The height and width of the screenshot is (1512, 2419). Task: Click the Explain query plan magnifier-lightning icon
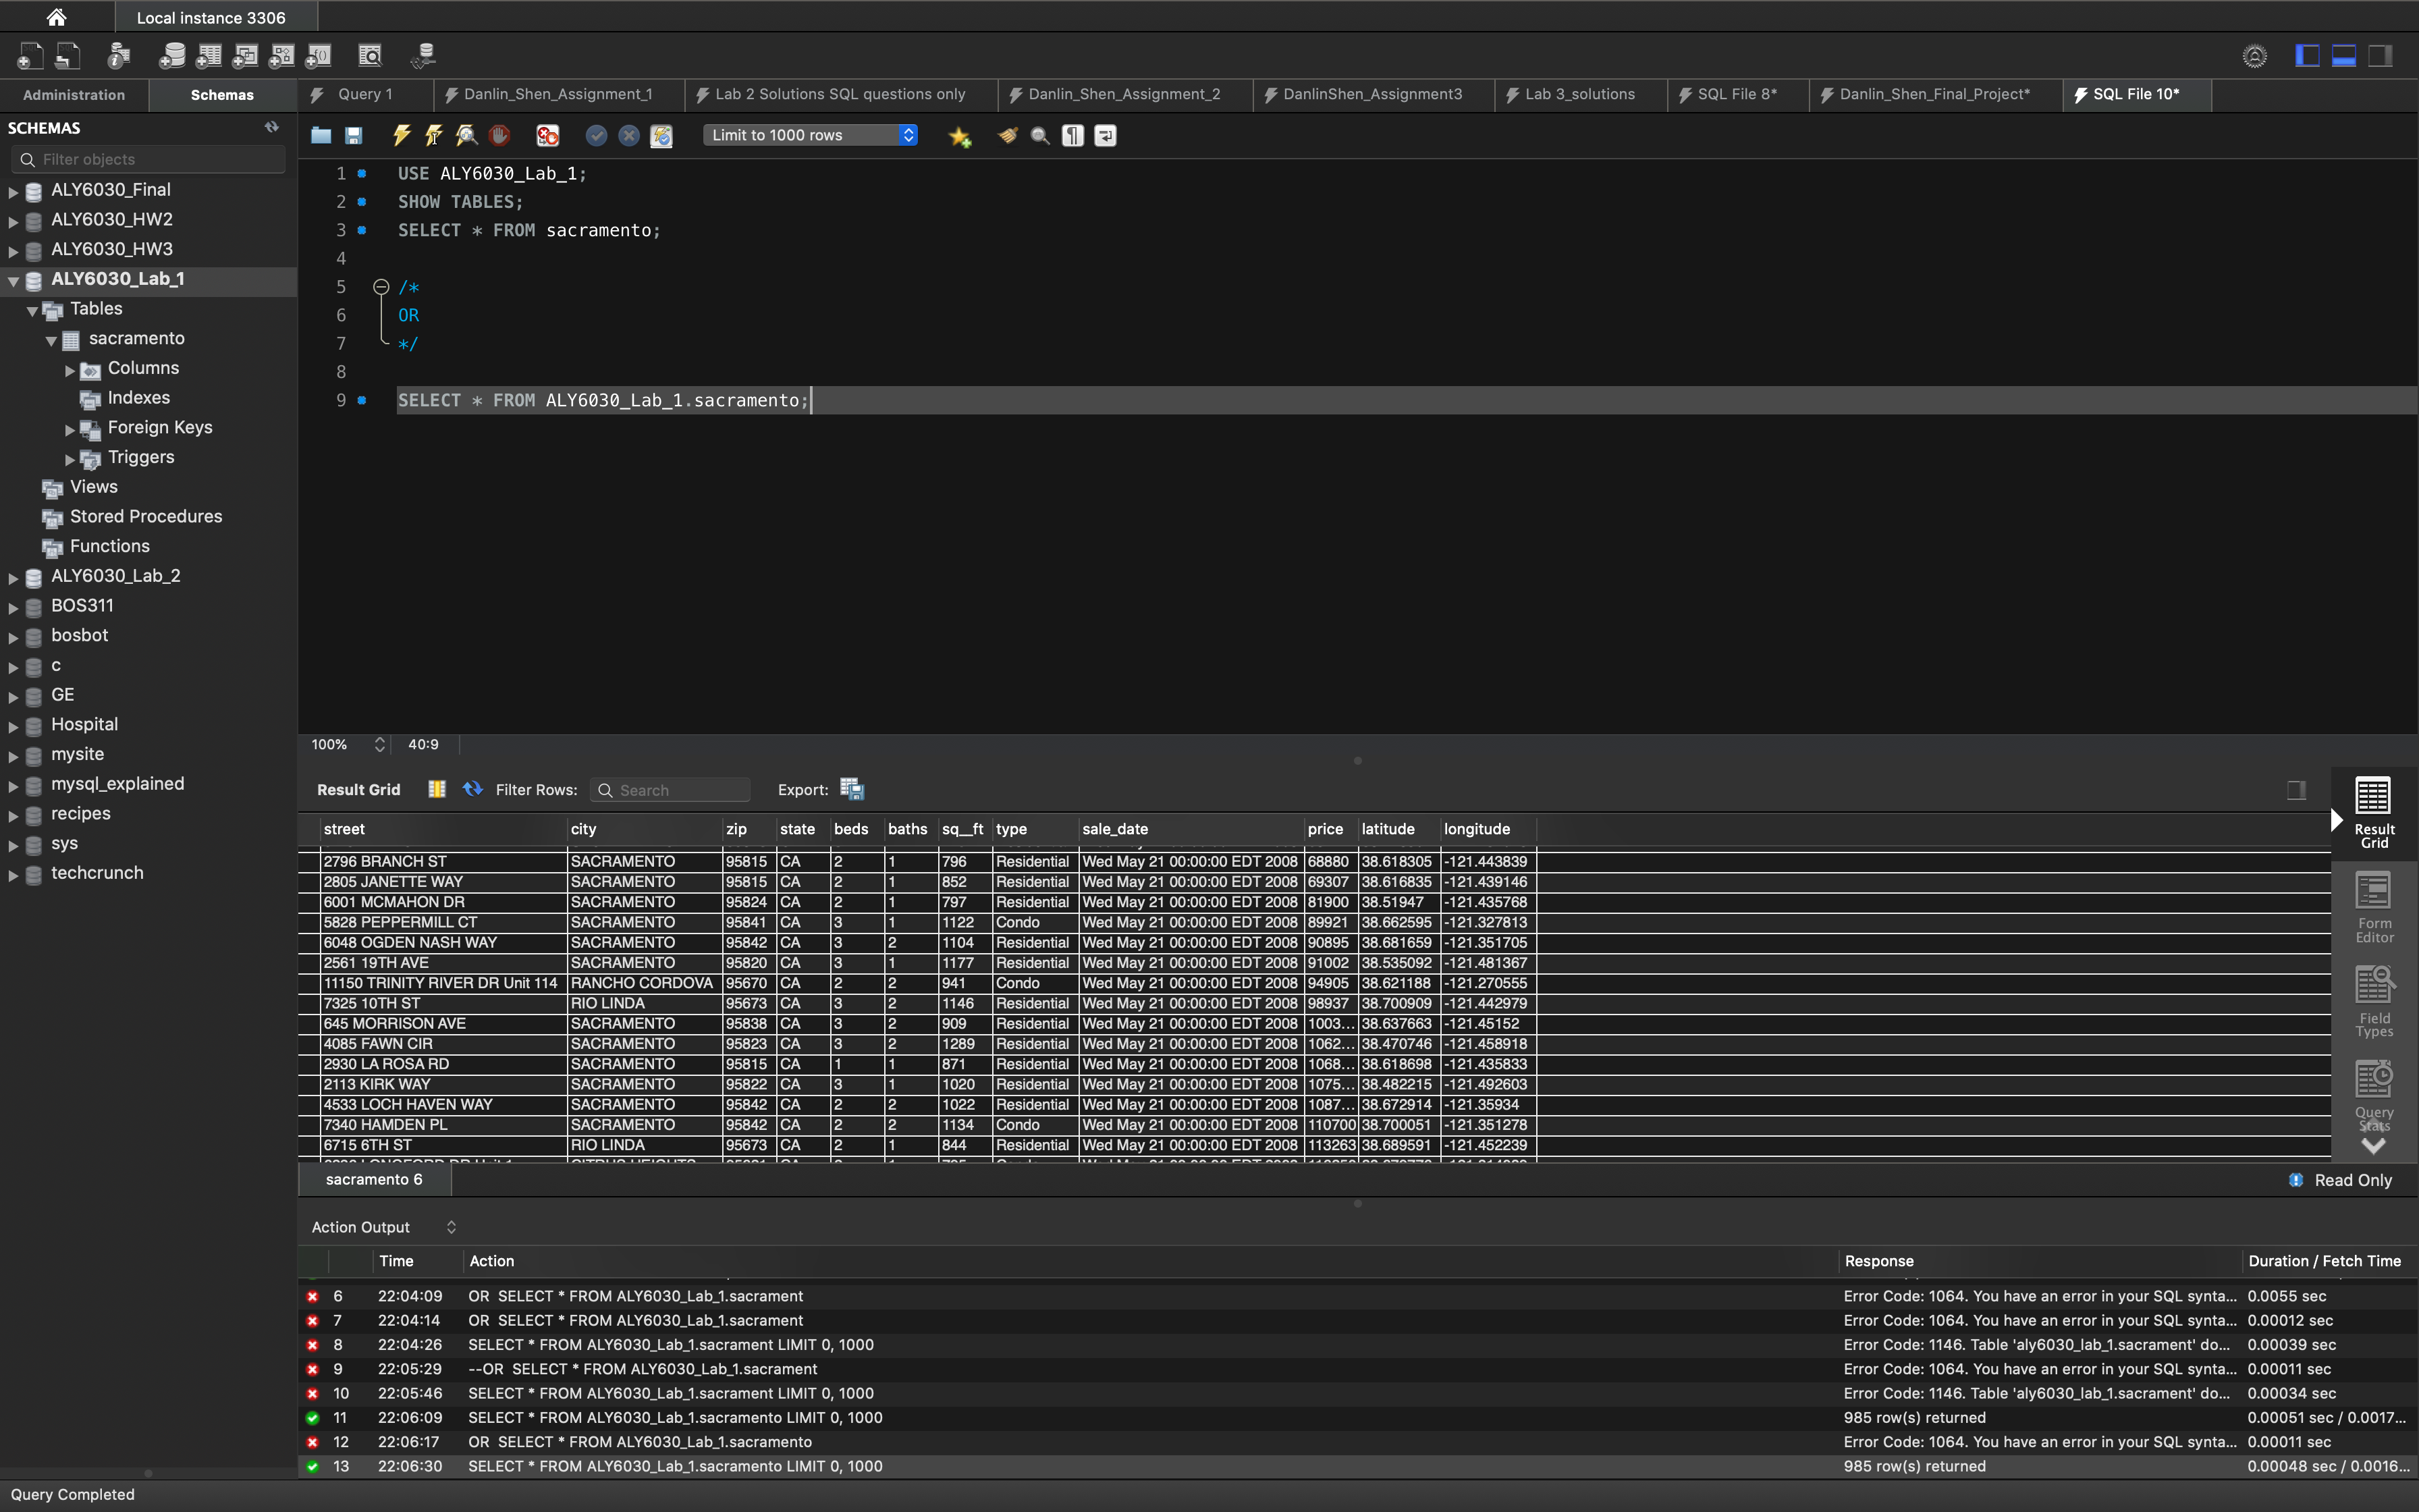click(466, 135)
